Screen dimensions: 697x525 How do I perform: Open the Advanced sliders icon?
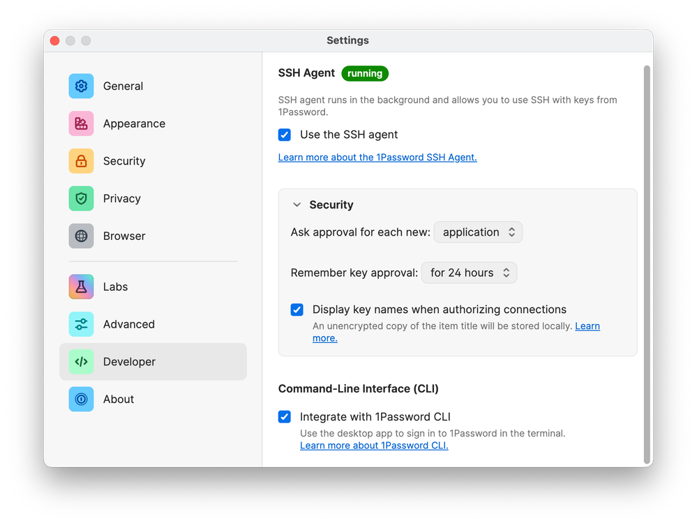click(81, 324)
